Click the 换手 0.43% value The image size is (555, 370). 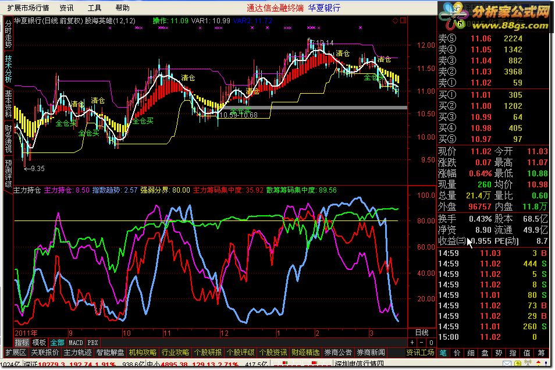coord(481,219)
